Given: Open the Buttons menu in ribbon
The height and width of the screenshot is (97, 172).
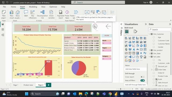Looking at the screenshot, I should [x=93, y=12].
